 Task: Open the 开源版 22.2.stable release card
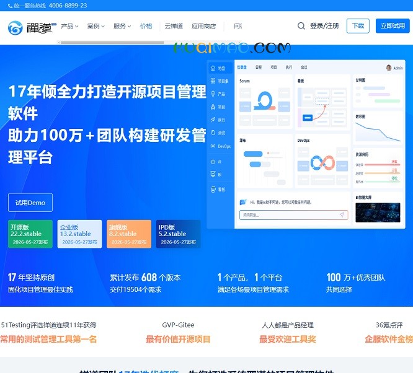tap(30, 234)
